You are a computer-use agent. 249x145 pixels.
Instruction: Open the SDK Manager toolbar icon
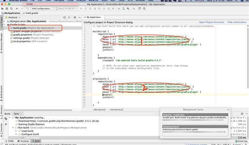tap(128, 8)
